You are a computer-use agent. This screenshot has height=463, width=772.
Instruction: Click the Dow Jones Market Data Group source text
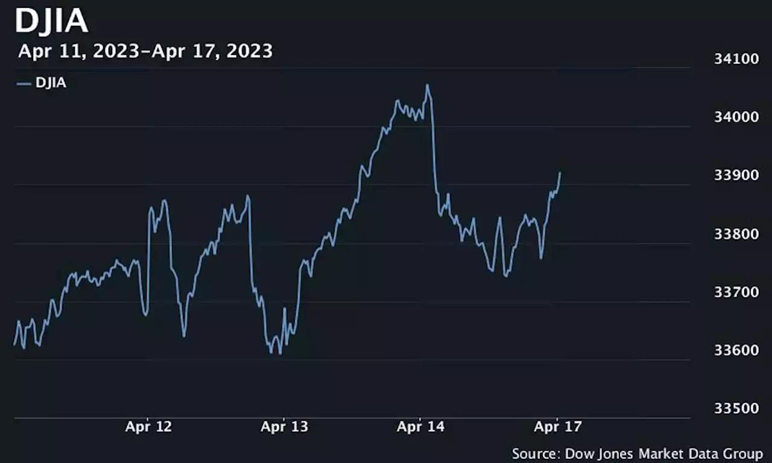tap(638, 453)
